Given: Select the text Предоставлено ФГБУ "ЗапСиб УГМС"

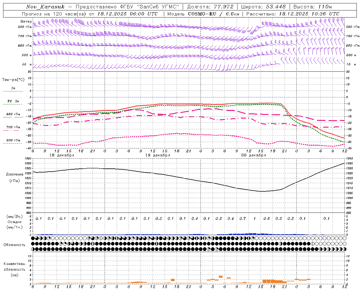Looking at the screenshot, I should point(127,7).
